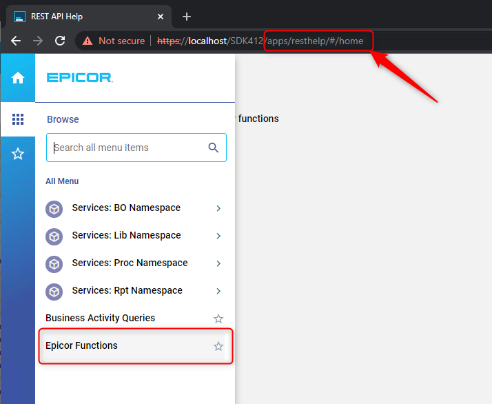The height and width of the screenshot is (404, 492).
Task: Expand Services: BO Namespace chevron
Action: (x=218, y=208)
